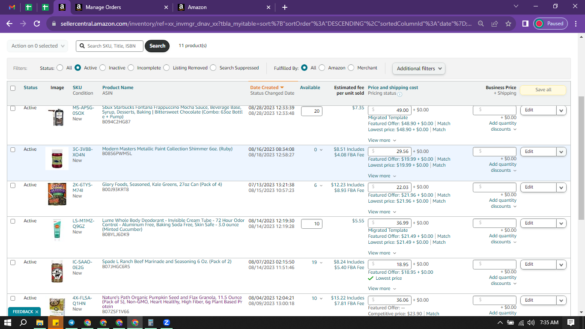Click the Lume Deodorant available quantity field
This screenshot has height=329, width=585.
pyautogui.click(x=312, y=224)
